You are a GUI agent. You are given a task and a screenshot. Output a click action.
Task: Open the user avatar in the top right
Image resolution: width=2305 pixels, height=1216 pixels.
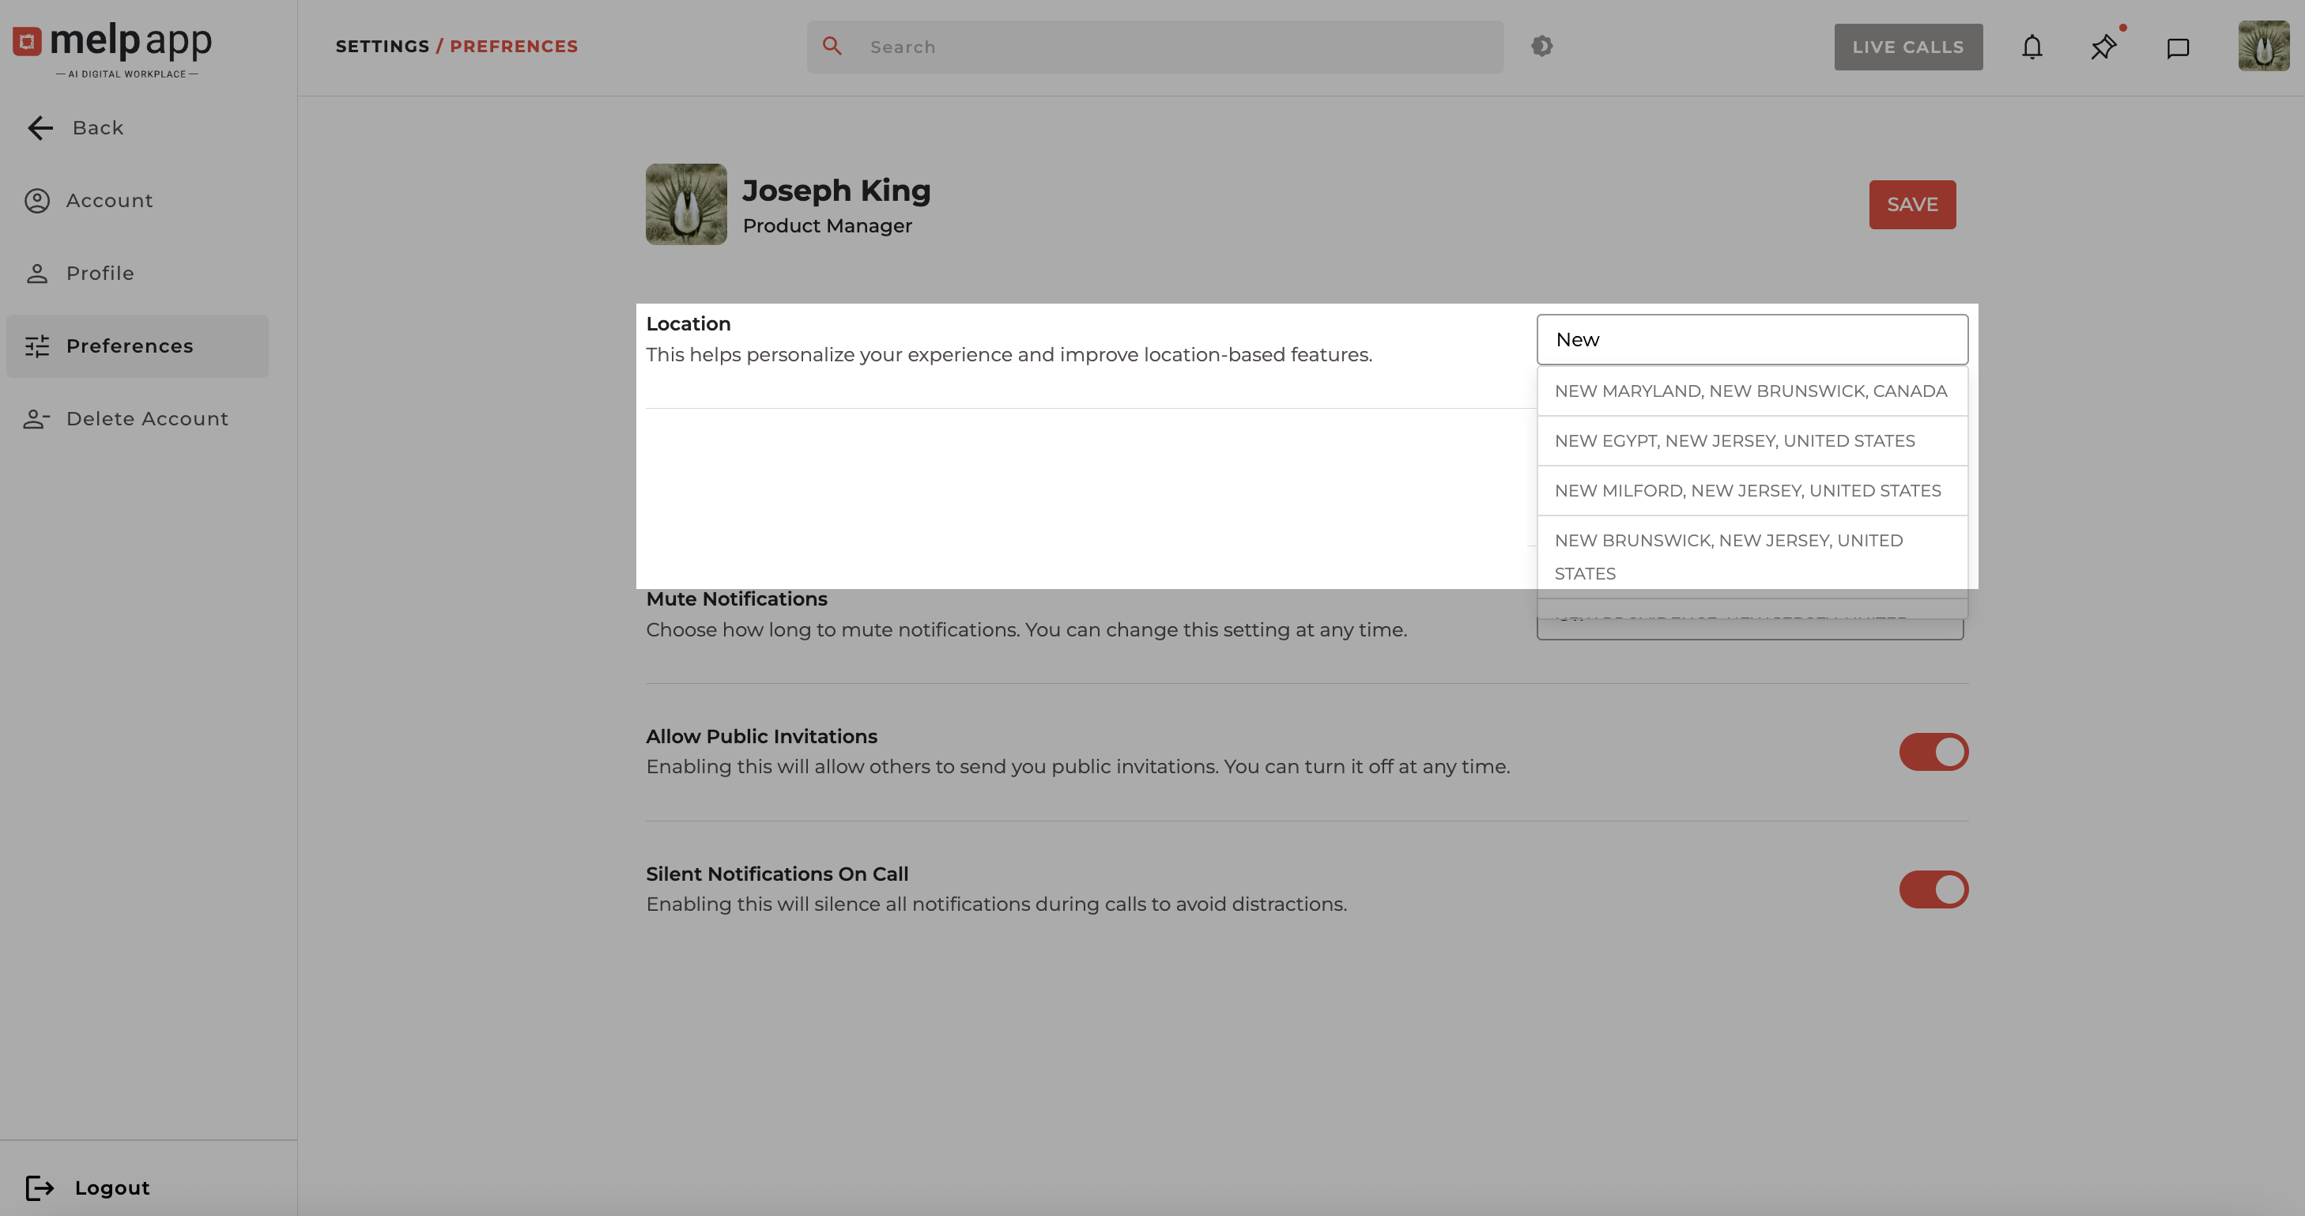click(x=2263, y=47)
